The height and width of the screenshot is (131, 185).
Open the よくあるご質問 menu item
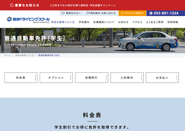[x=155, y=22]
